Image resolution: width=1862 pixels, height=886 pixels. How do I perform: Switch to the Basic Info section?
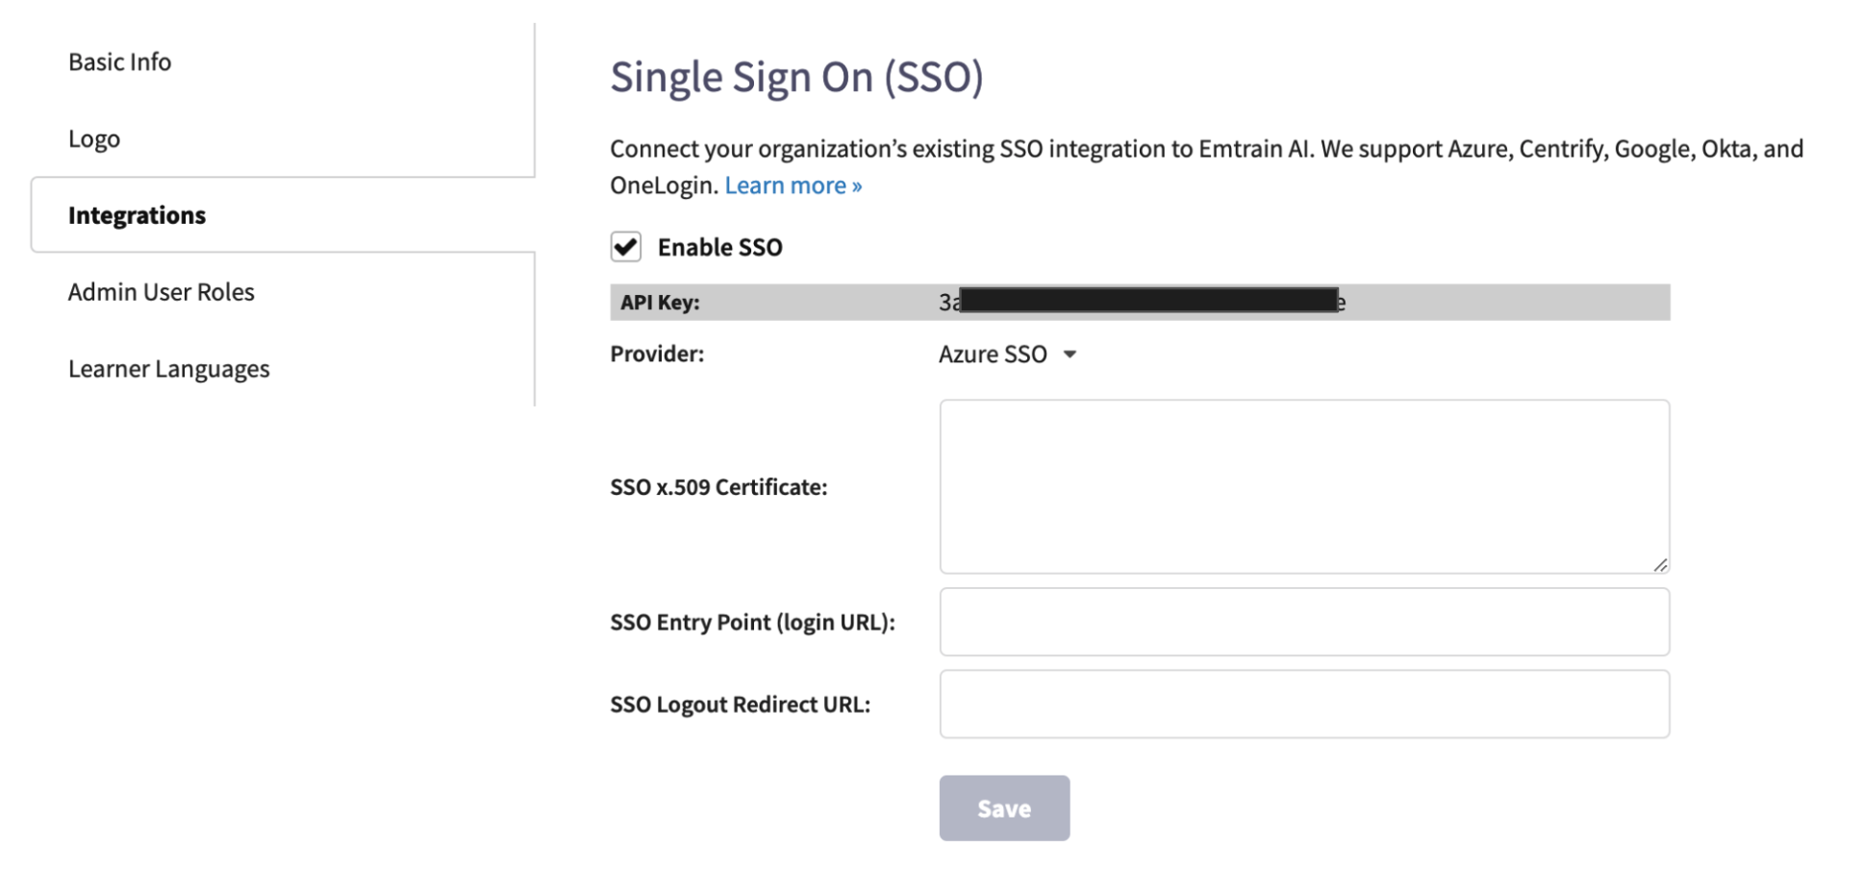[119, 61]
